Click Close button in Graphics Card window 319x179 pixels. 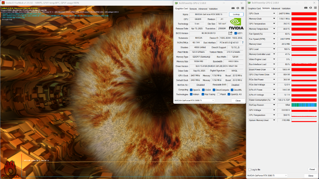click(x=238, y=101)
